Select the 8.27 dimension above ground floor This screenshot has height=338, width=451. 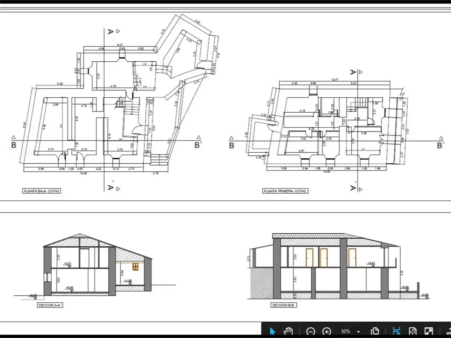(120, 45)
